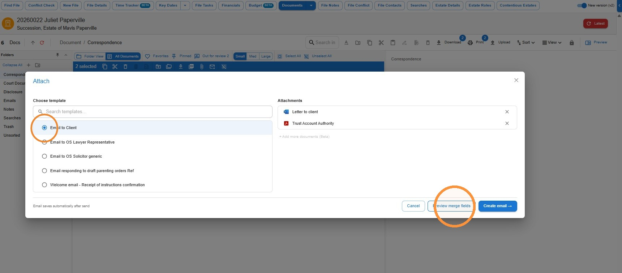The image size is (622, 273).
Task: Select Email to OS Solicitor generic radio
Action: click(44, 156)
